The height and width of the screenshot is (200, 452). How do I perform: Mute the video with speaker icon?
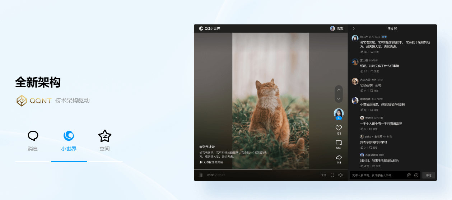[x=340, y=175]
